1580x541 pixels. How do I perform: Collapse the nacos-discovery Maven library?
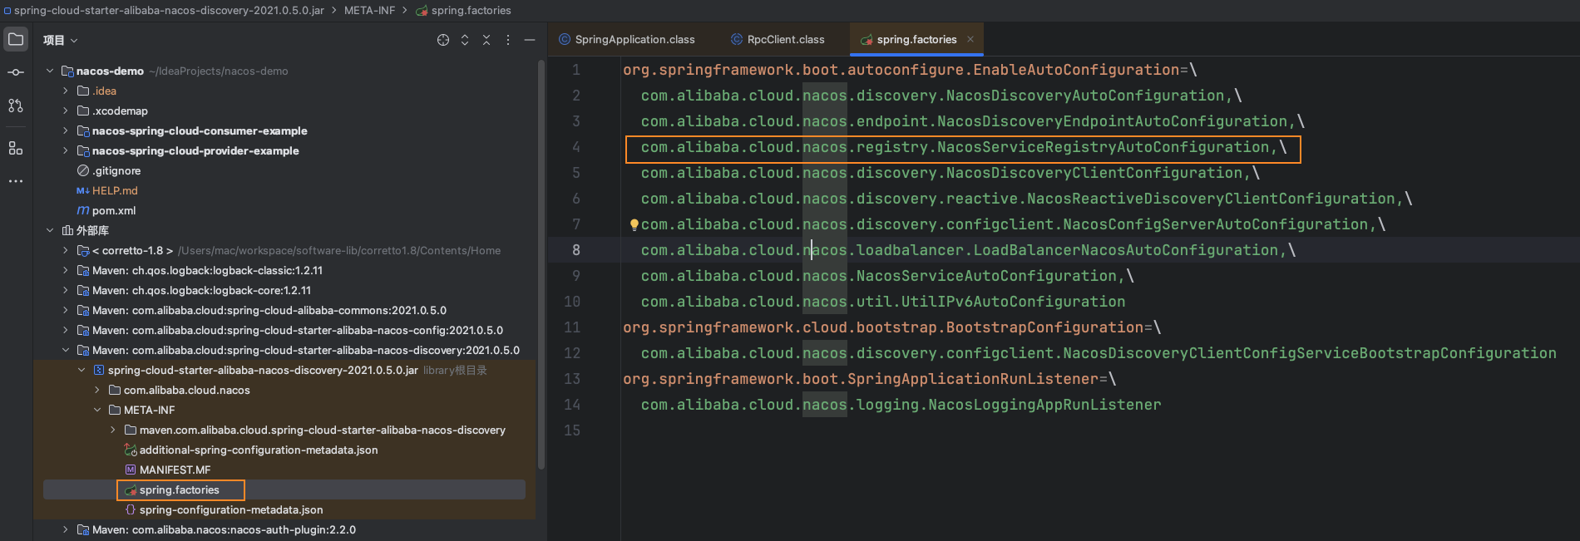[66, 350]
